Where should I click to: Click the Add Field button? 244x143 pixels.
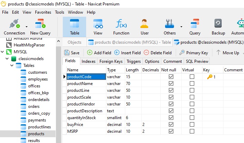pos(99,53)
